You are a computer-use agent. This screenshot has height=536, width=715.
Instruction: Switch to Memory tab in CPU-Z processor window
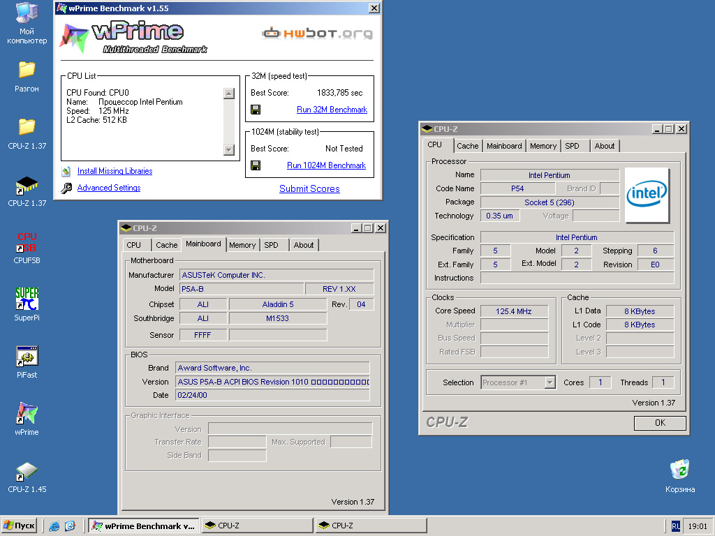click(x=543, y=146)
